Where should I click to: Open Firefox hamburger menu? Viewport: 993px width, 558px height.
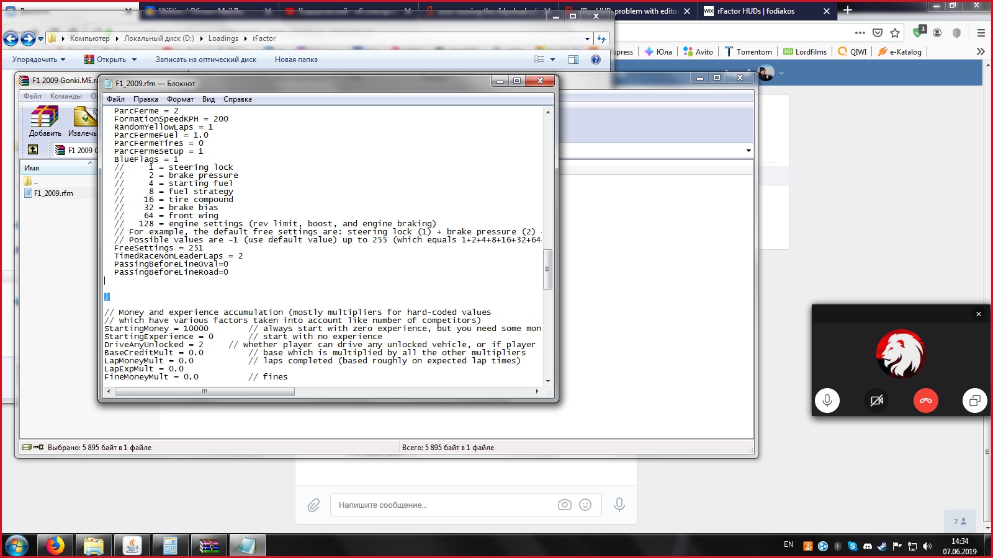coord(981,33)
